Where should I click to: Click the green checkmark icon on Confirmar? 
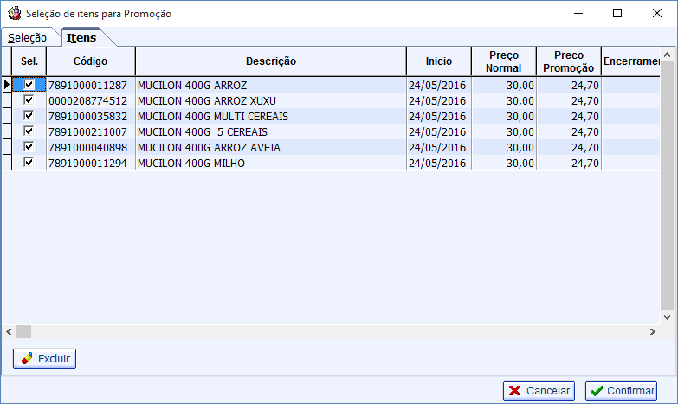[597, 391]
